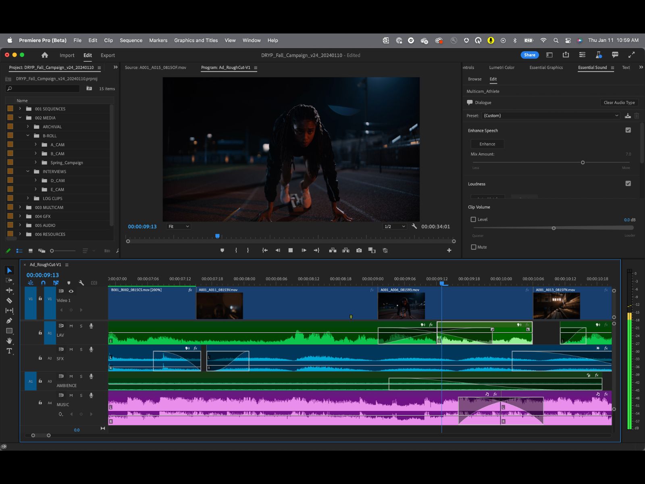
Task: Click the Clear Audio Type button
Action: (619, 102)
